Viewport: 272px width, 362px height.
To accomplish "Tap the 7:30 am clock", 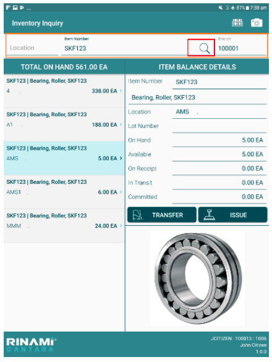I will point(258,8).
